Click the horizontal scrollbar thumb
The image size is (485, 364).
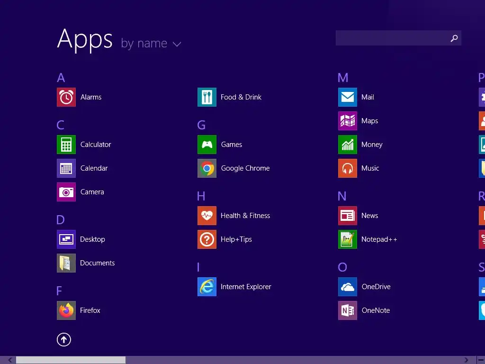(71, 360)
